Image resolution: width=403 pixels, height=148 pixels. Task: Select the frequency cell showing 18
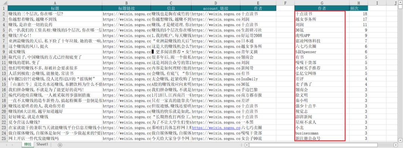click(x=359, y=14)
